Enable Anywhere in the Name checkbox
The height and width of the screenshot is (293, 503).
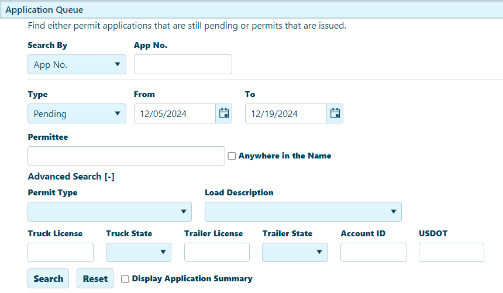point(232,156)
